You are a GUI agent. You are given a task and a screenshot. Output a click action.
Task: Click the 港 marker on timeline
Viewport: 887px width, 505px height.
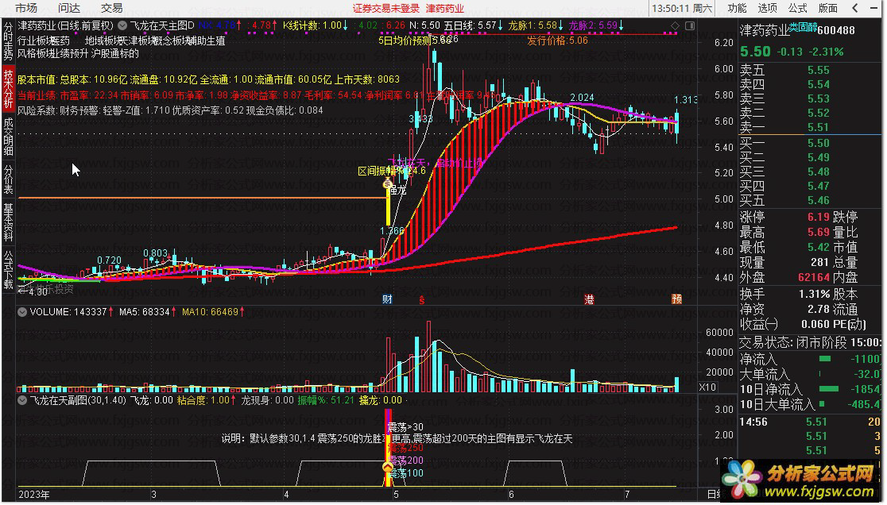point(589,299)
